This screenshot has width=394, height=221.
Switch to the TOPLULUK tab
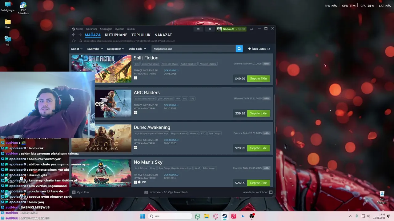pos(141,35)
